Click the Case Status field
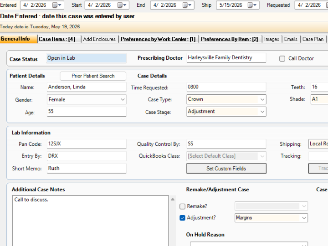328x246 pixels. 86,58
